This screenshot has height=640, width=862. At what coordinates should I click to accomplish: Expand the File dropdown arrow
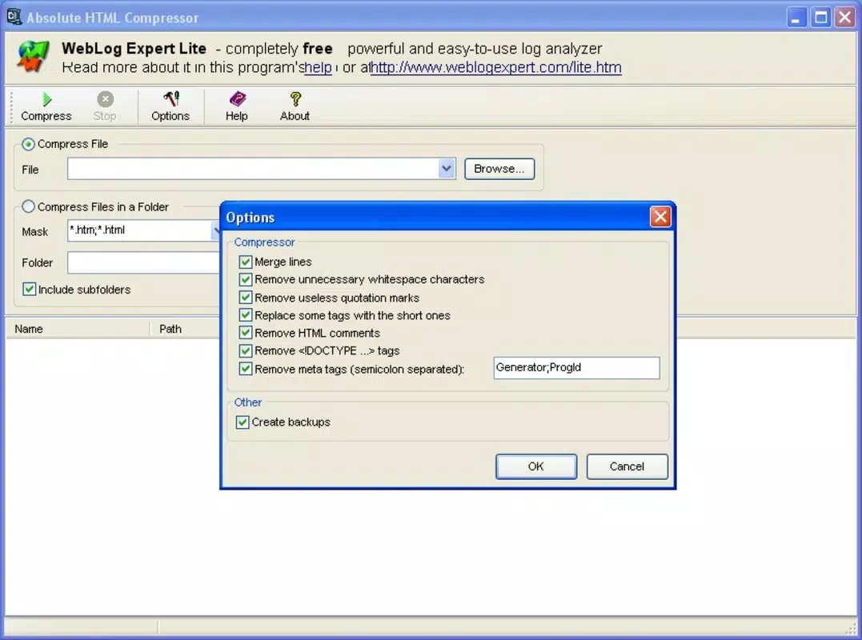point(447,169)
